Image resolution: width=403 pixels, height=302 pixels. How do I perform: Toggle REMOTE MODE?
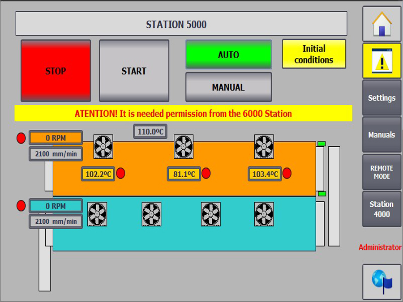click(x=382, y=172)
